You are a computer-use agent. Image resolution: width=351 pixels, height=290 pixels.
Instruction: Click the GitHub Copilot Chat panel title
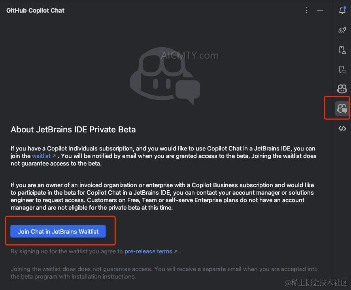35,10
